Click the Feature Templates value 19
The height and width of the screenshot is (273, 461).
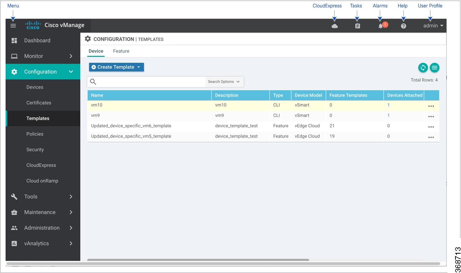332,136
